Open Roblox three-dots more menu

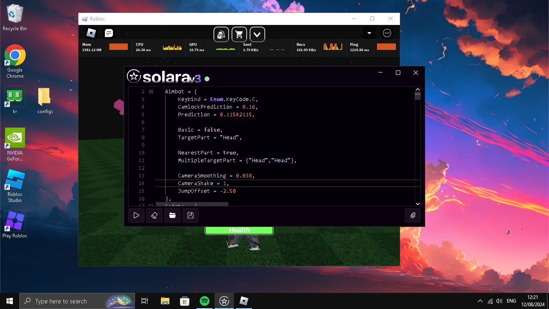[x=387, y=33]
